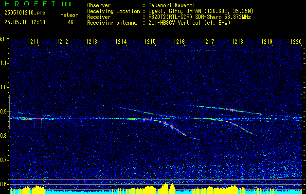The width and height of the screenshot is (306, 194).
Task: Click the 1219 time axis marker
Action: pyautogui.click(x=267, y=41)
